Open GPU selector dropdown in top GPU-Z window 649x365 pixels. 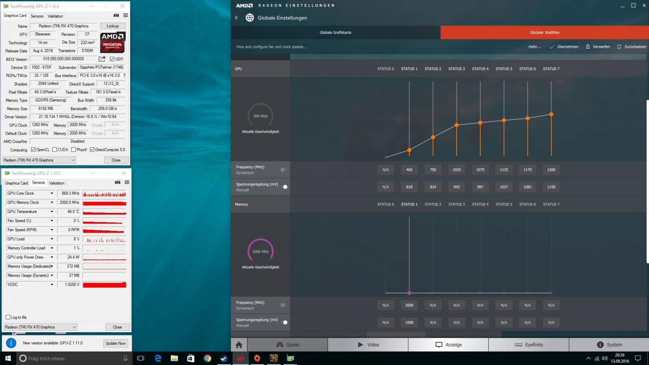click(x=39, y=160)
